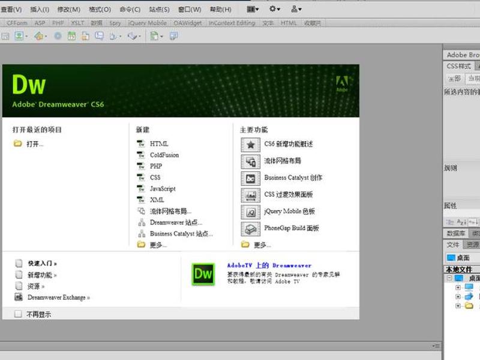Image resolution: width=480 pixels, height=360 pixels.
Task: Create a new JavaScript file
Action: pos(163,188)
